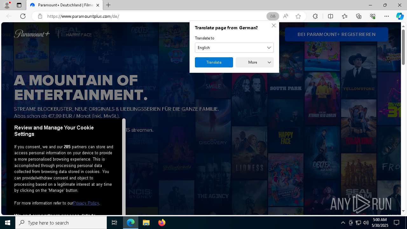Click the Happy Face header link

(79, 35)
